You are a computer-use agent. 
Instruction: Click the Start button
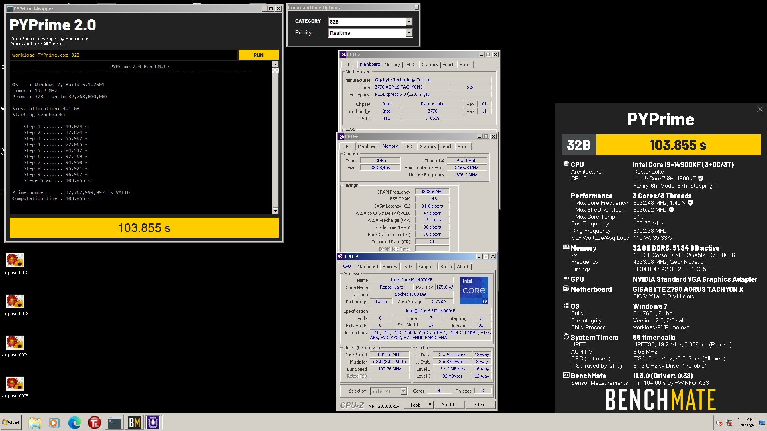(11, 423)
